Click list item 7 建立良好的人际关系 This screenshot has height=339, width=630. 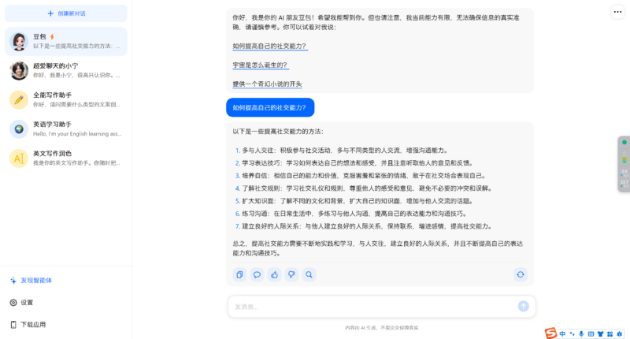tap(364, 226)
